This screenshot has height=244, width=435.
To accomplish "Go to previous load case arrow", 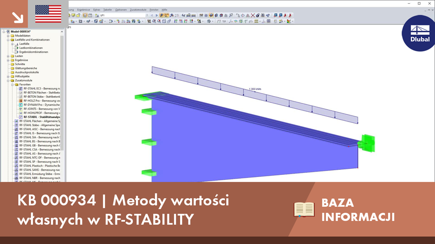I will [x=152, y=15].
